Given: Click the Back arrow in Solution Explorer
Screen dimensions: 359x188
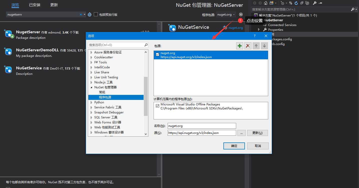Looking at the screenshot, I should (255, 3).
